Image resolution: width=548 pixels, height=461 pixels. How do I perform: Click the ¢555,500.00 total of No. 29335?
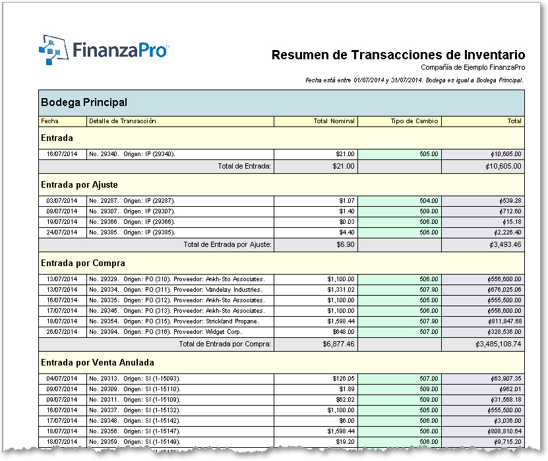coord(504,300)
